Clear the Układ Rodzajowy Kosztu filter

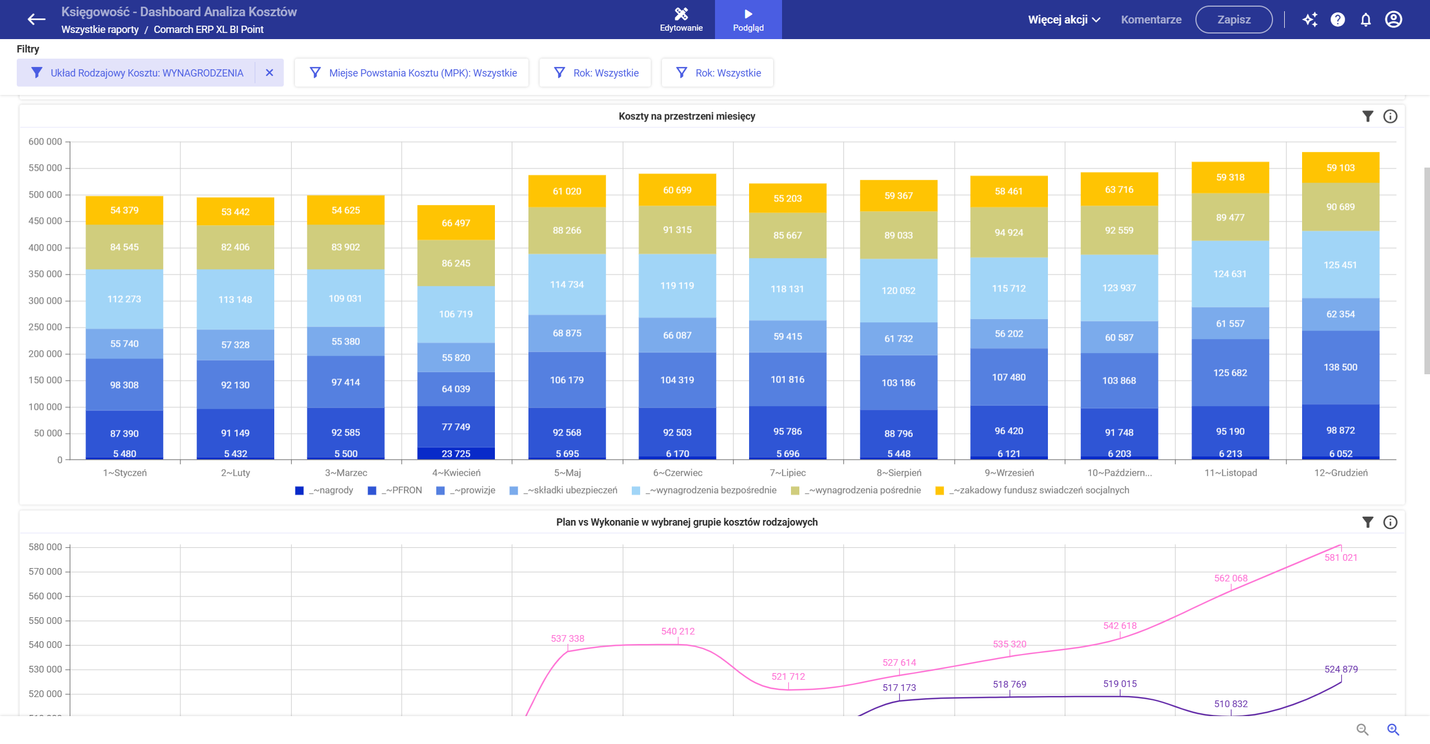(269, 73)
